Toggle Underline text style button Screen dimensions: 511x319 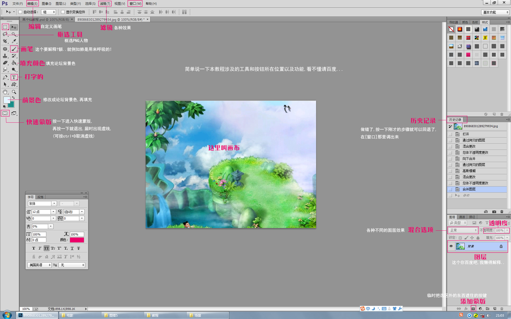click(x=72, y=248)
